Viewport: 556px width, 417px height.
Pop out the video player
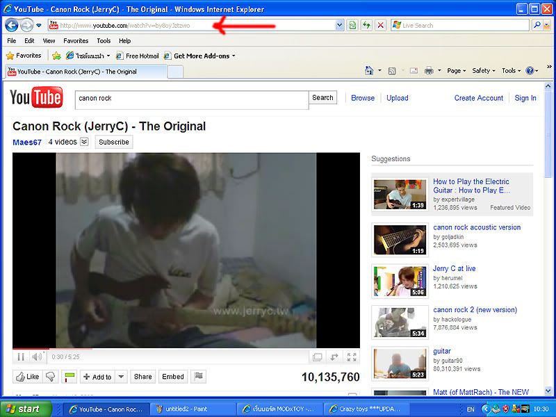(x=334, y=357)
